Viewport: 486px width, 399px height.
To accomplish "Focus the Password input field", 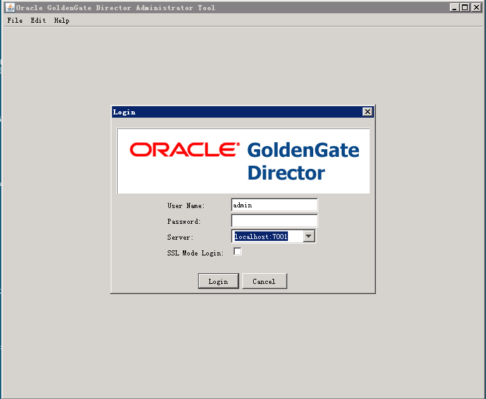I will [x=274, y=221].
